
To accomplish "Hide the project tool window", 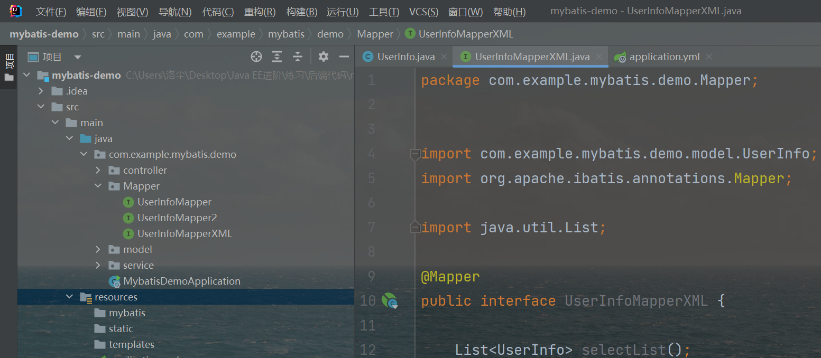I will click(344, 56).
